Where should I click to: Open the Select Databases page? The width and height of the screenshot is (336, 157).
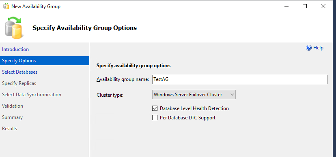[20, 72]
